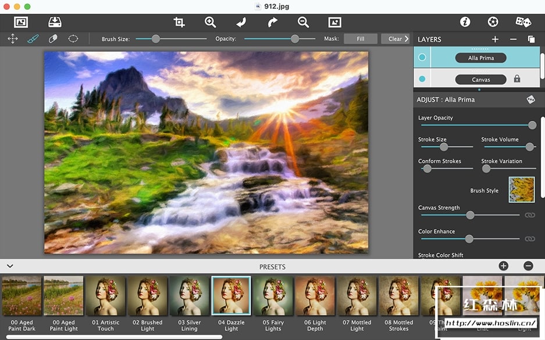Click the Fill mask button

pyautogui.click(x=360, y=39)
